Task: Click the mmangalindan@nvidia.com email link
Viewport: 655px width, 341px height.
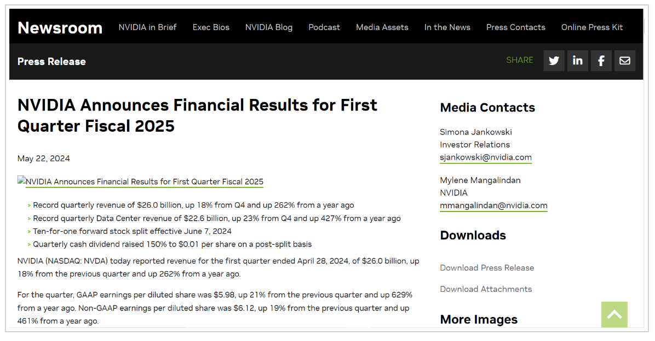Action: click(x=493, y=205)
